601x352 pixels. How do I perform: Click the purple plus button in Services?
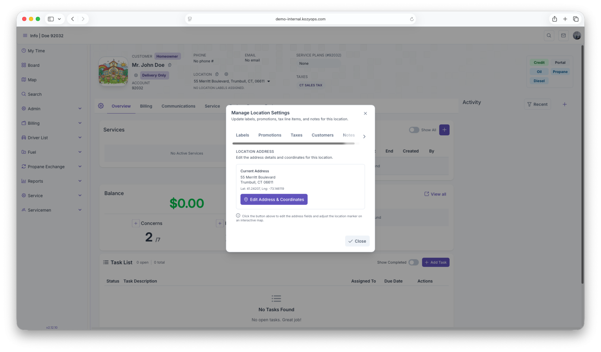[x=444, y=130]
